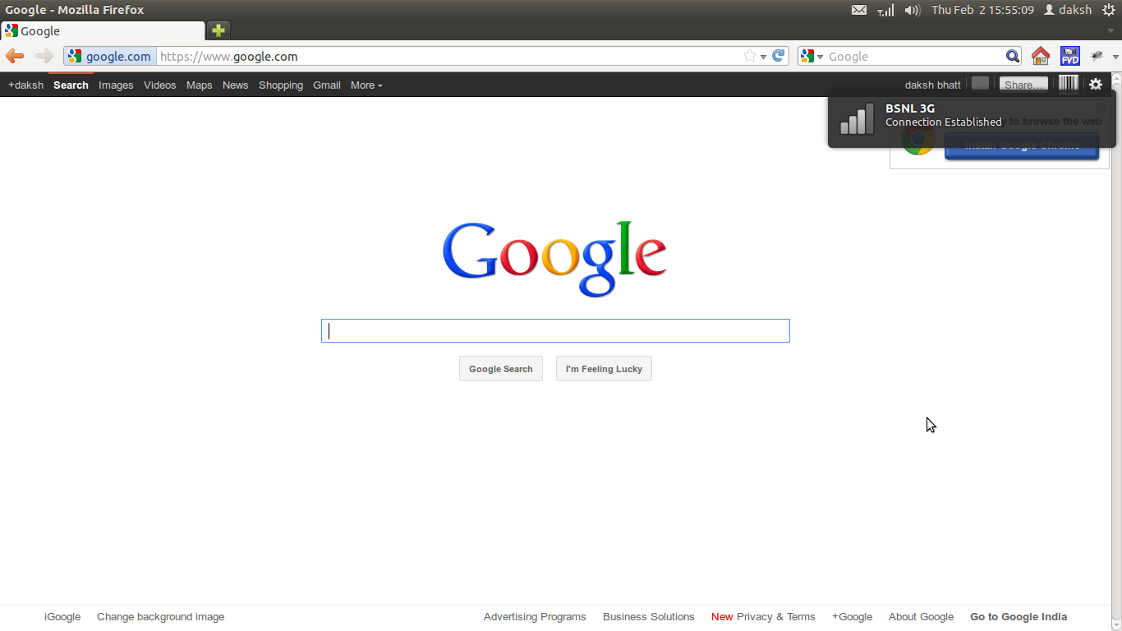Open the daksh user menu
This screenshot has width=1122, height=631.
coord(1068,10)
